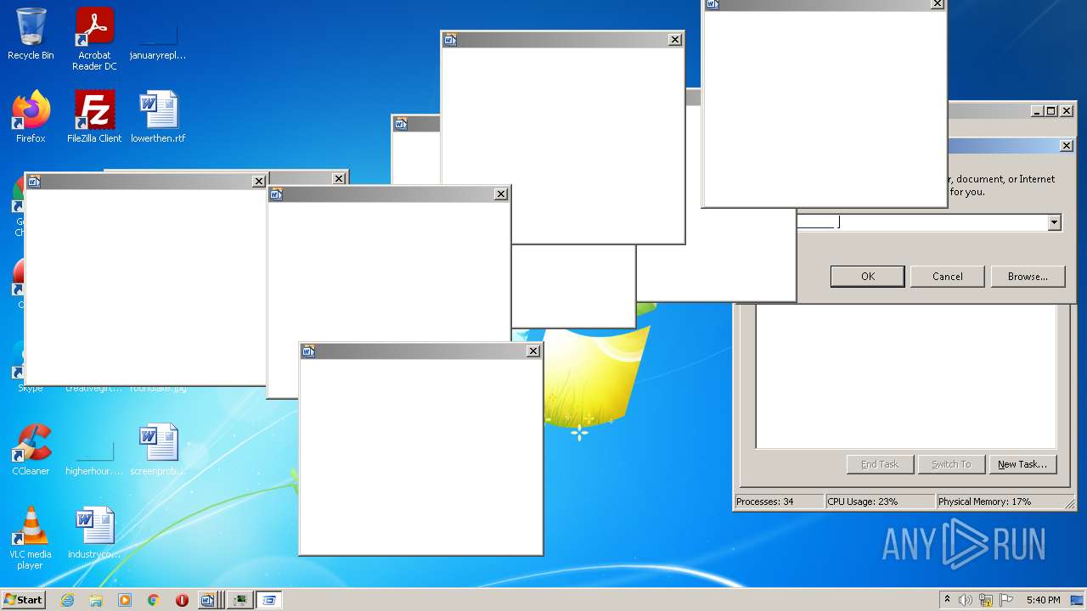
Task: Click Word icon in leftmost window titlebar
Action: [x=35, y=182]
